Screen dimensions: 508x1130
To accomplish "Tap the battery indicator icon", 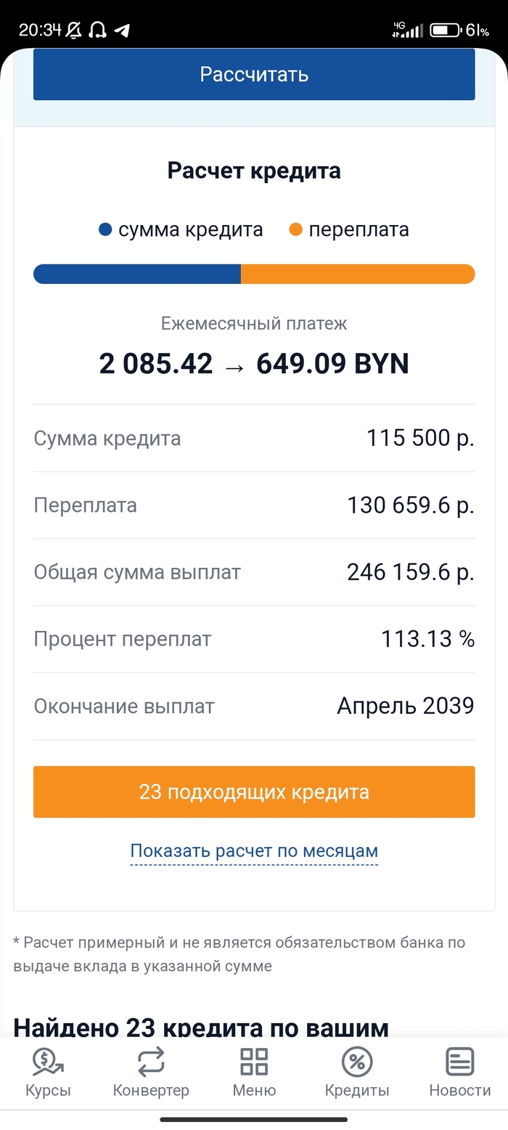I will (444, 30).
